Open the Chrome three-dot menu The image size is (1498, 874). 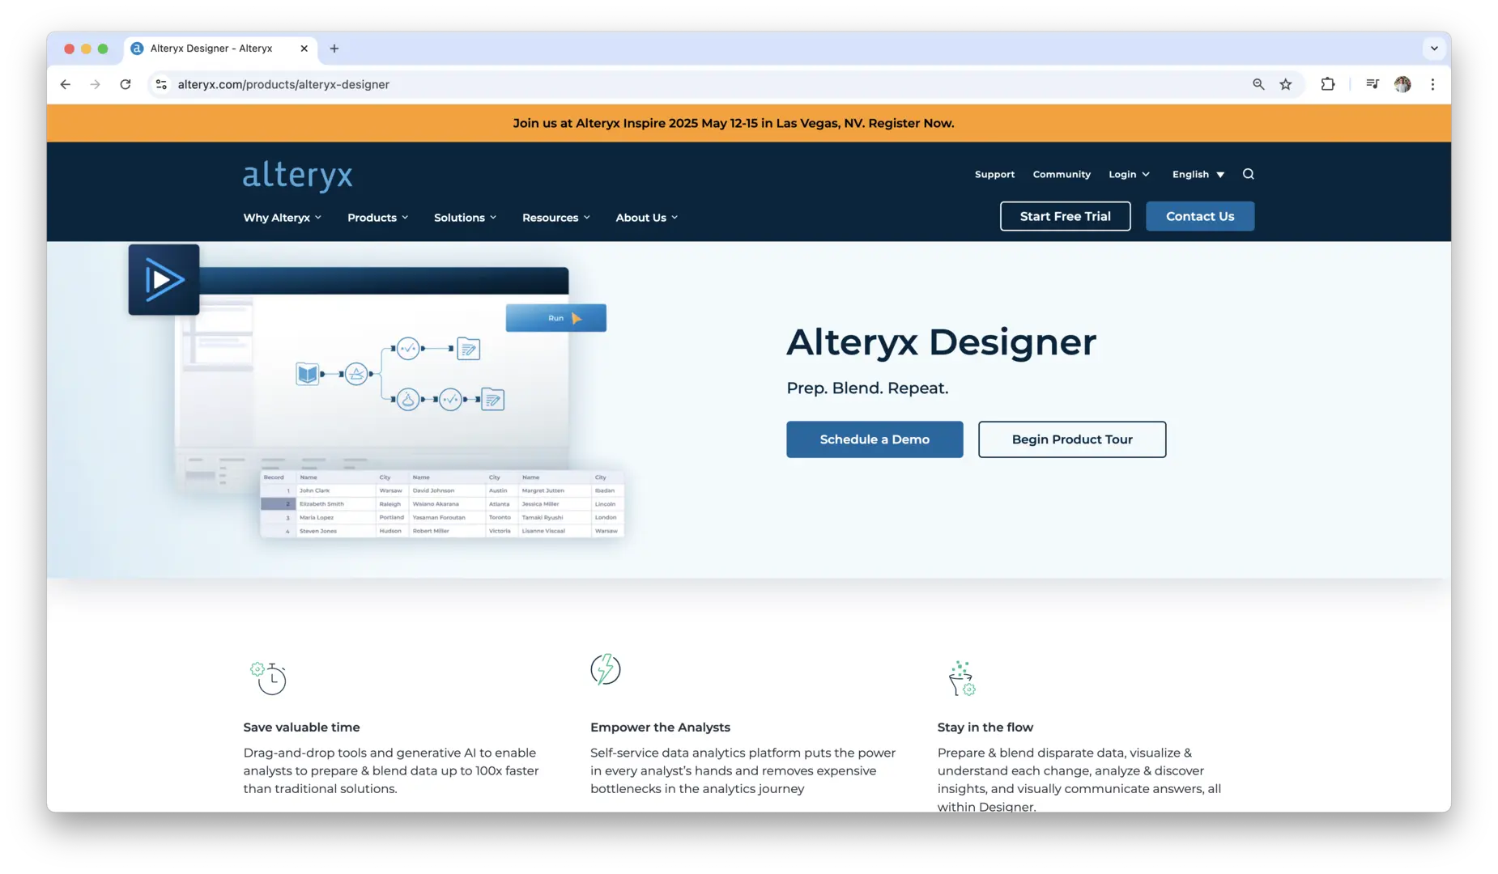1432,84
